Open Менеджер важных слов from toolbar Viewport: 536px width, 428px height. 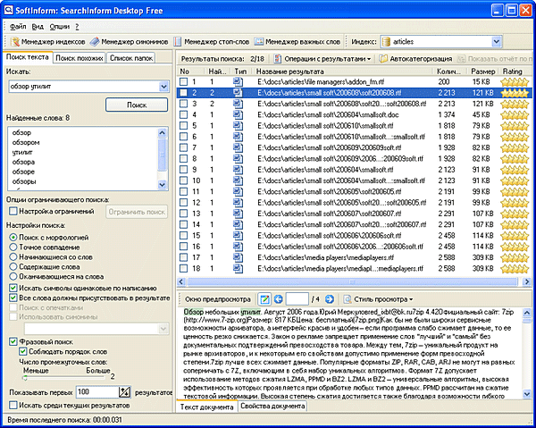(x=298, y=41)
